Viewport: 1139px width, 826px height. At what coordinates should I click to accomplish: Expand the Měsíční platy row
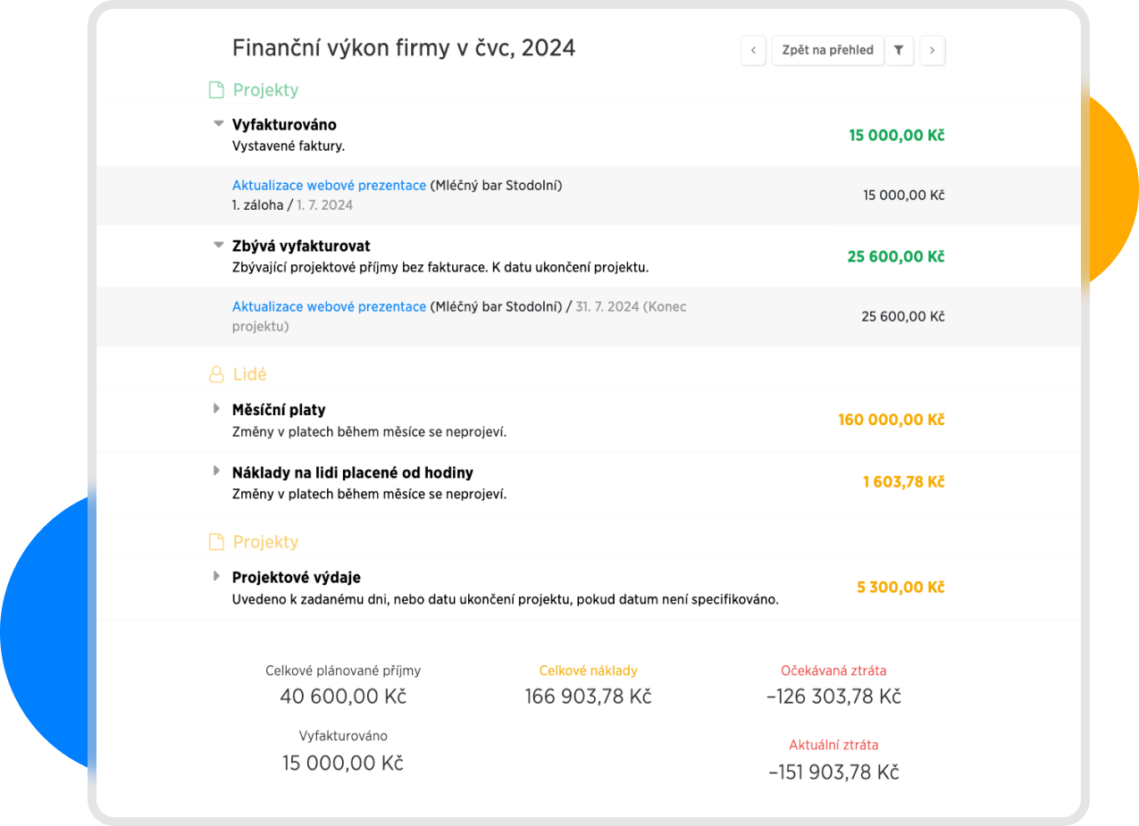pyautogui.click(x=216, y=409)
